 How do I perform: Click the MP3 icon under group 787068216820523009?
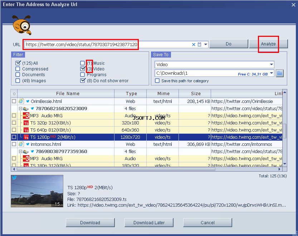pyautogui.click(x=26, y=115)
